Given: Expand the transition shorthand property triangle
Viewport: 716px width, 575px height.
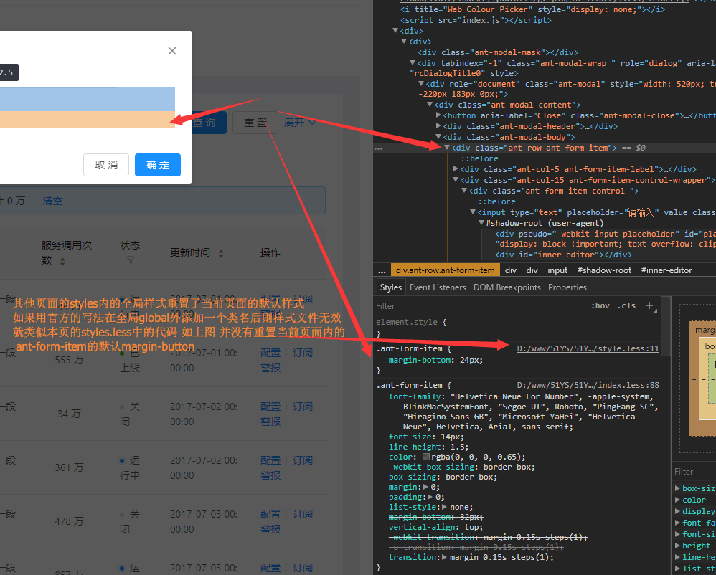Looking at the screenshot, I should [x=445, y=557].
